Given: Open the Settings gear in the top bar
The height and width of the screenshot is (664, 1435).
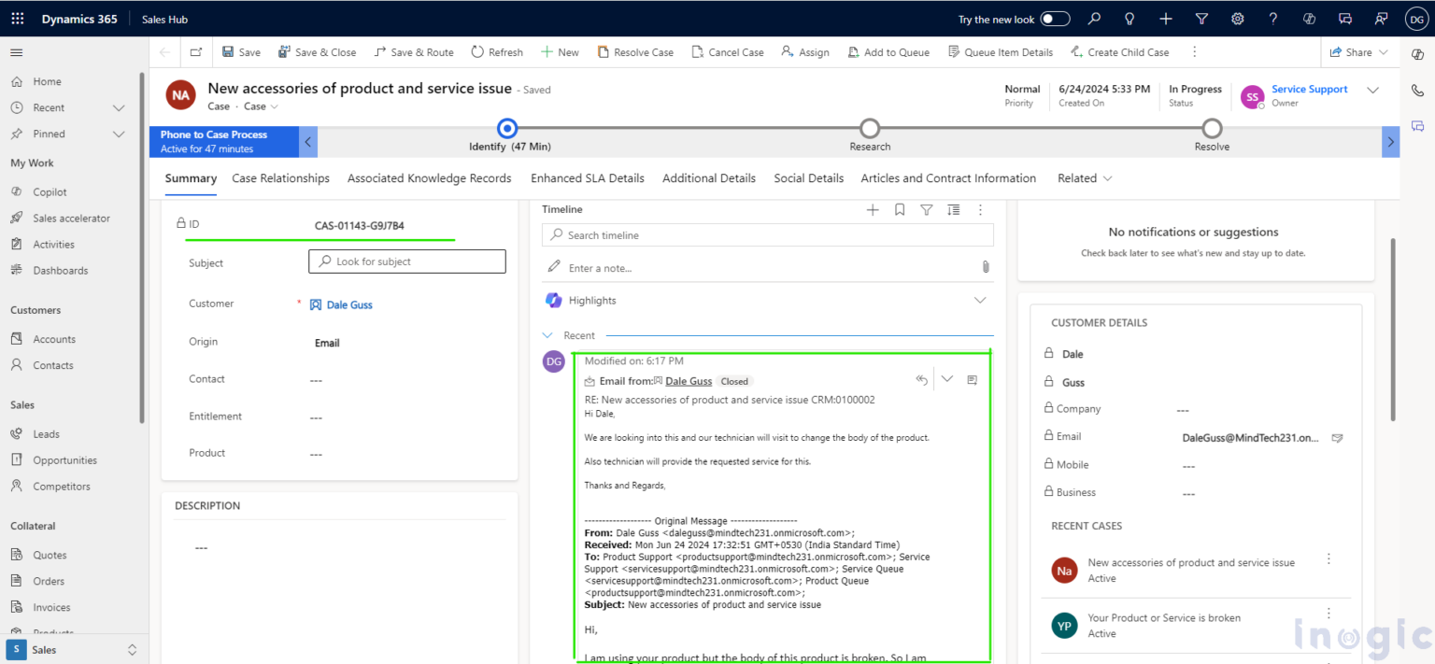Looking at the screenshot, I should click(x=1237, y=18).
